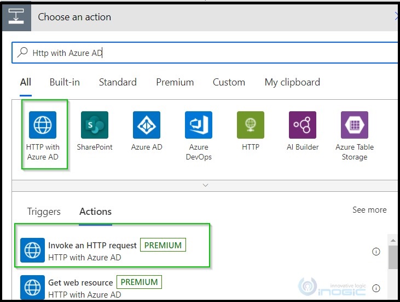Open the My clipboard tab
This screenshot has width=400, height=302.
click(x=292, y=82)
